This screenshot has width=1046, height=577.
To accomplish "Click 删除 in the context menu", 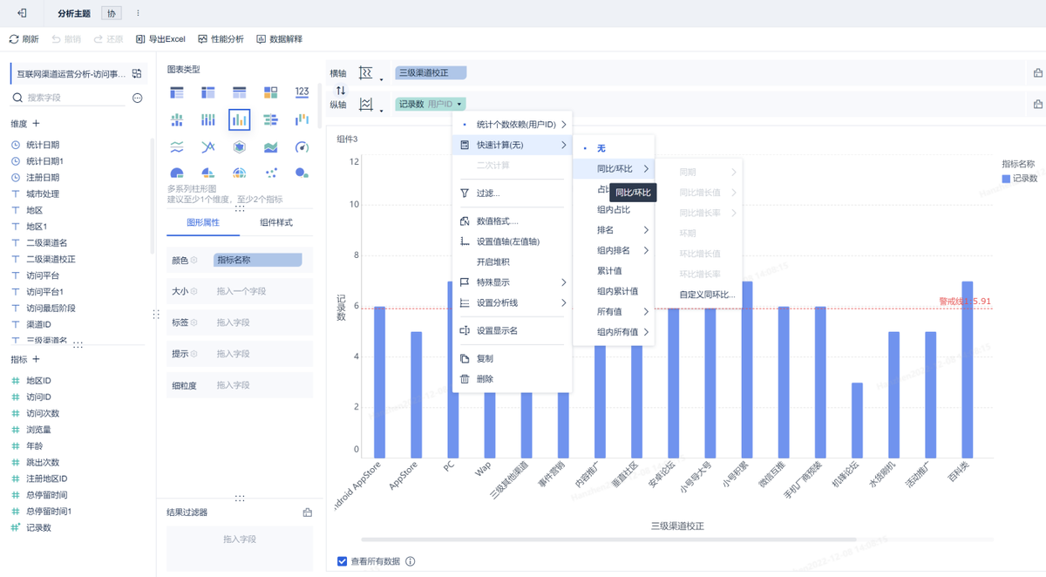I will tap(513, 379).
